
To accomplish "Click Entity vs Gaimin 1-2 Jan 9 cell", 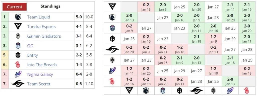I will [213, 39].
